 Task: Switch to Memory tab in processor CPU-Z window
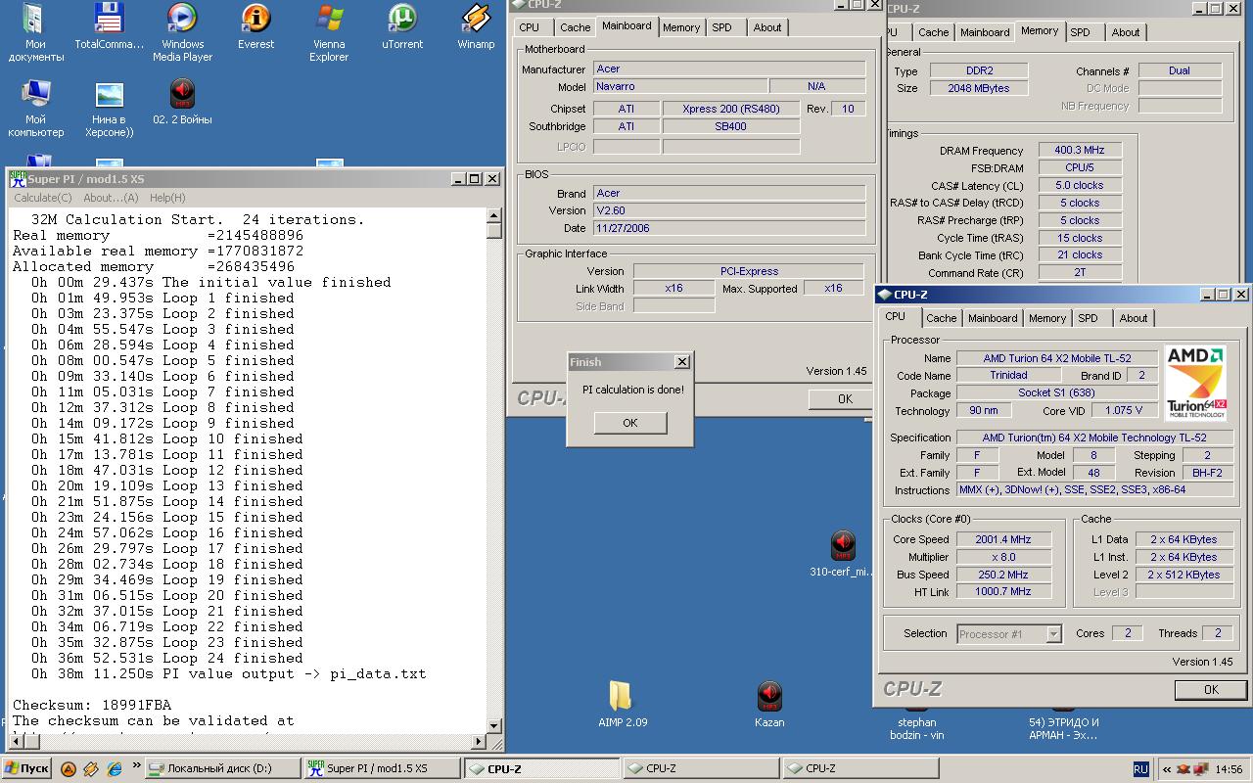pyautogui.click(x=1046, y=318)
